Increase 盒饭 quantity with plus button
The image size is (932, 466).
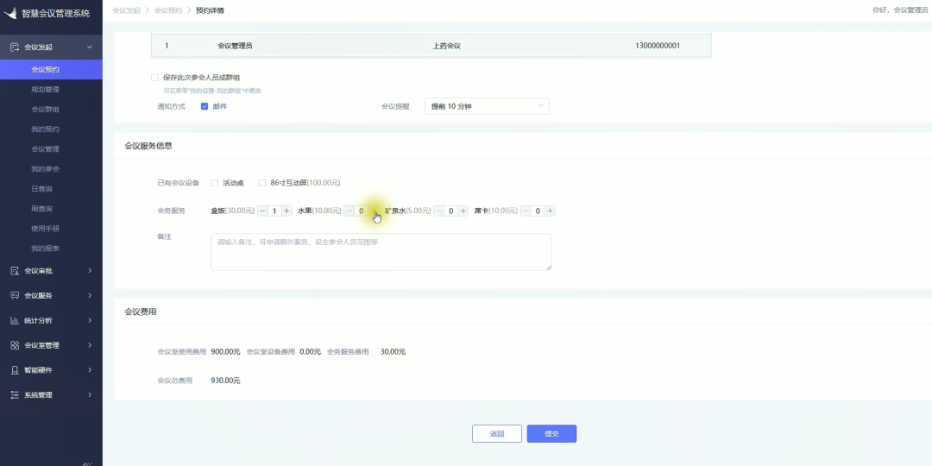pos(287,211)
